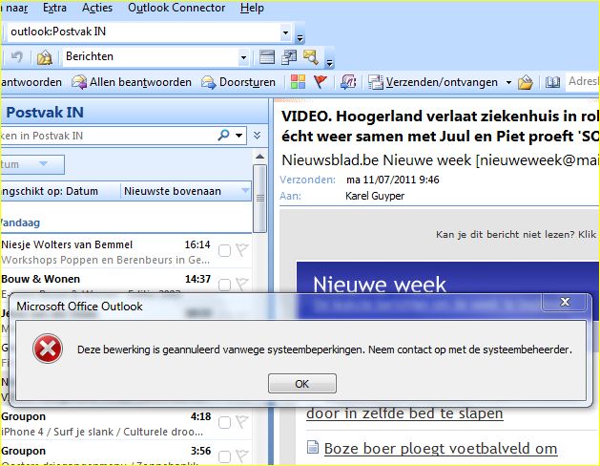The height and width of the screenshot is (466, 600).
Task: Click the Boze boer ploegt voetbalveld om link
Action: pyautogui.click(x=441, y=449)
